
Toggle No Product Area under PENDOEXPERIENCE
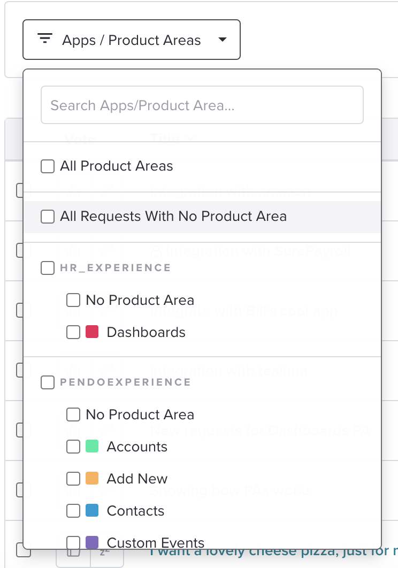coord(73,415)
